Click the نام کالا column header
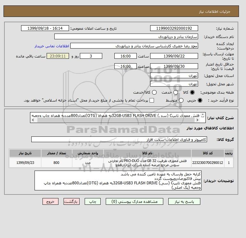Image resolution: width=246 pixels, height=238 pixels. tap(147, 153)
